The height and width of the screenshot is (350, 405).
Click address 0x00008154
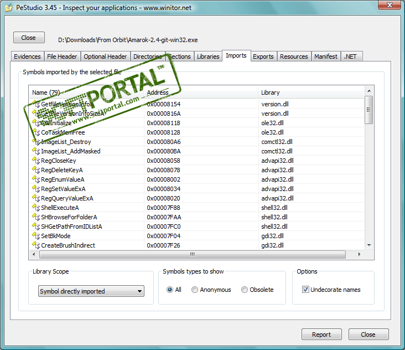coord(164,104)
